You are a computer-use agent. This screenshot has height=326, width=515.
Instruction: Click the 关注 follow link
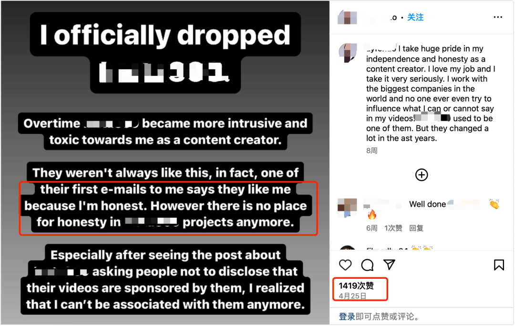[x=415, y=17]
